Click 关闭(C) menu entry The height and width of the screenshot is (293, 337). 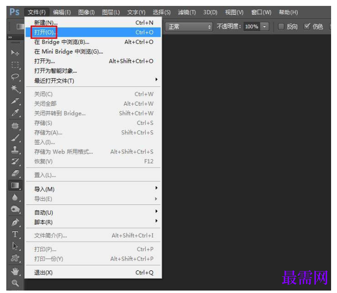click(x=93, y=94)
